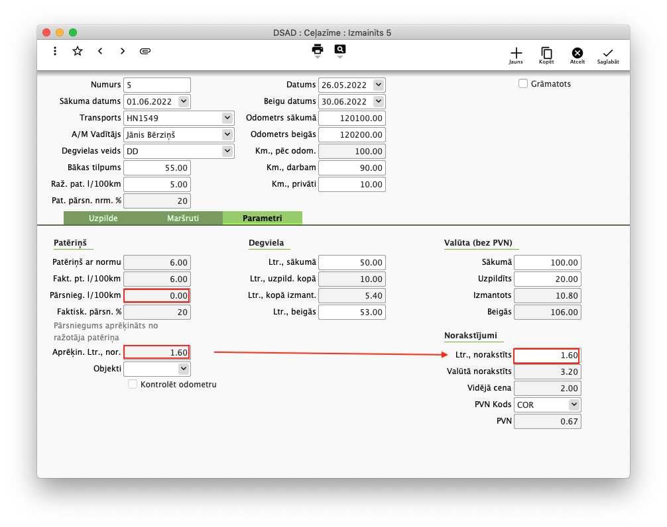Viewport: 667px width, 527px height.
Task: Save the record with Saglabāt
Action: [x=608, y=54]
